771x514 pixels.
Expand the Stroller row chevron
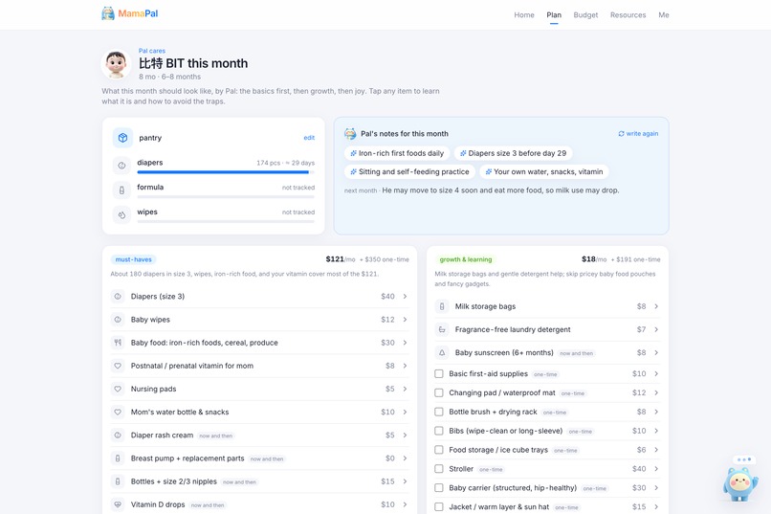tap(656, 469)
